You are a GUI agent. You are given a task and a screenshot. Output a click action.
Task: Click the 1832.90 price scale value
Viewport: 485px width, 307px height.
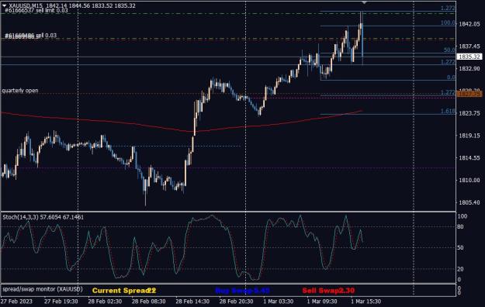469,68
